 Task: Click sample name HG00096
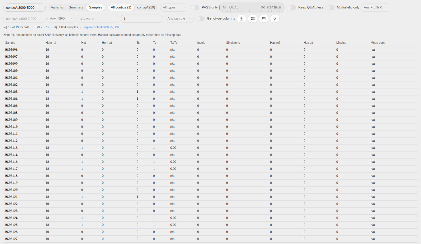(x=11, y=50)
